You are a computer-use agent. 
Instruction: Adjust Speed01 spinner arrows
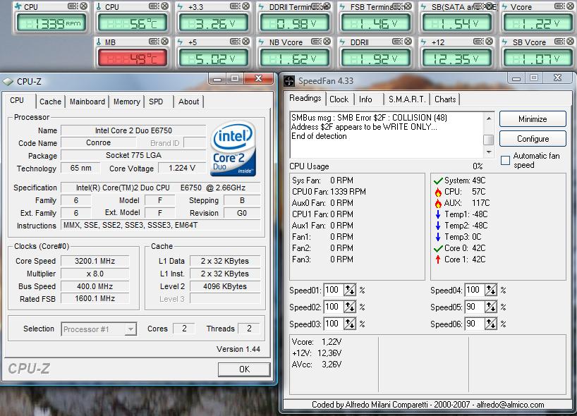pyautogui.click(x=350, y=290)
